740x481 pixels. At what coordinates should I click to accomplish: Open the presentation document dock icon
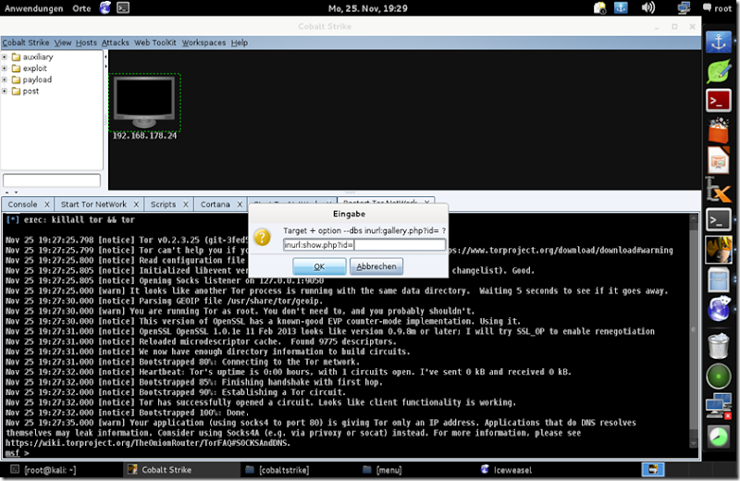coord(719,161)
